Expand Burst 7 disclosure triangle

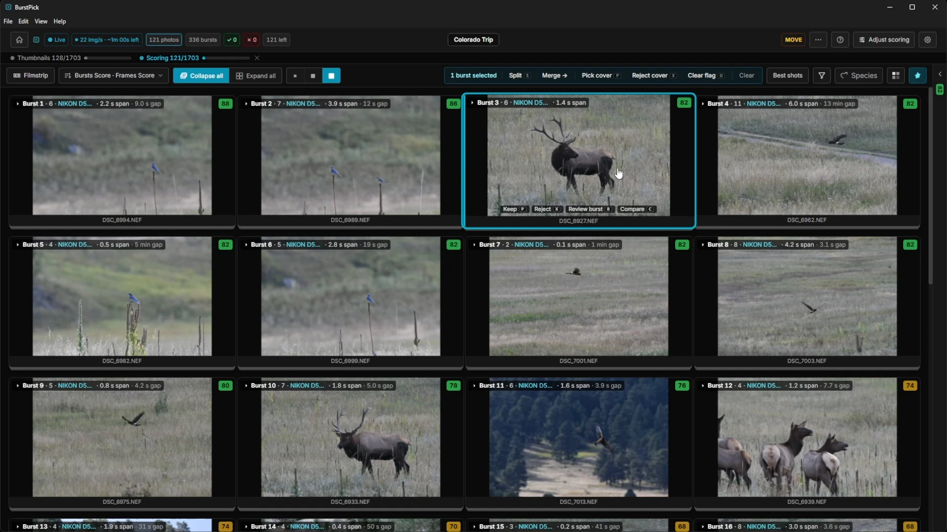[474, 245]
